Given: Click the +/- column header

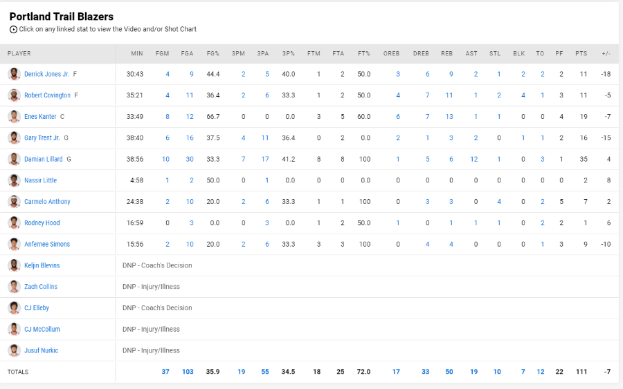Looking at the screenshot, I should [606, 53].
